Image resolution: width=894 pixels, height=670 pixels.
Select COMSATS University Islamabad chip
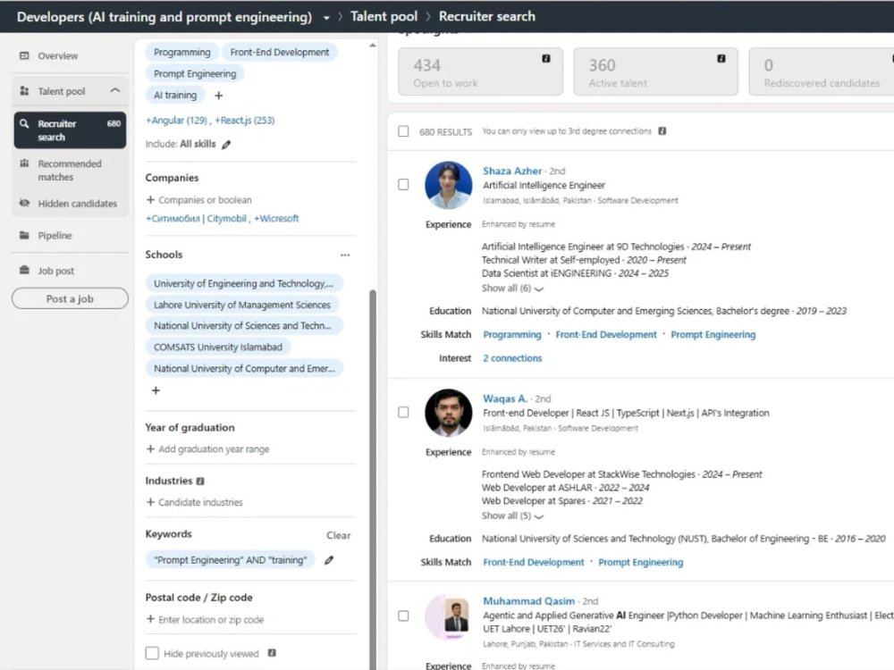coord(218,347)
